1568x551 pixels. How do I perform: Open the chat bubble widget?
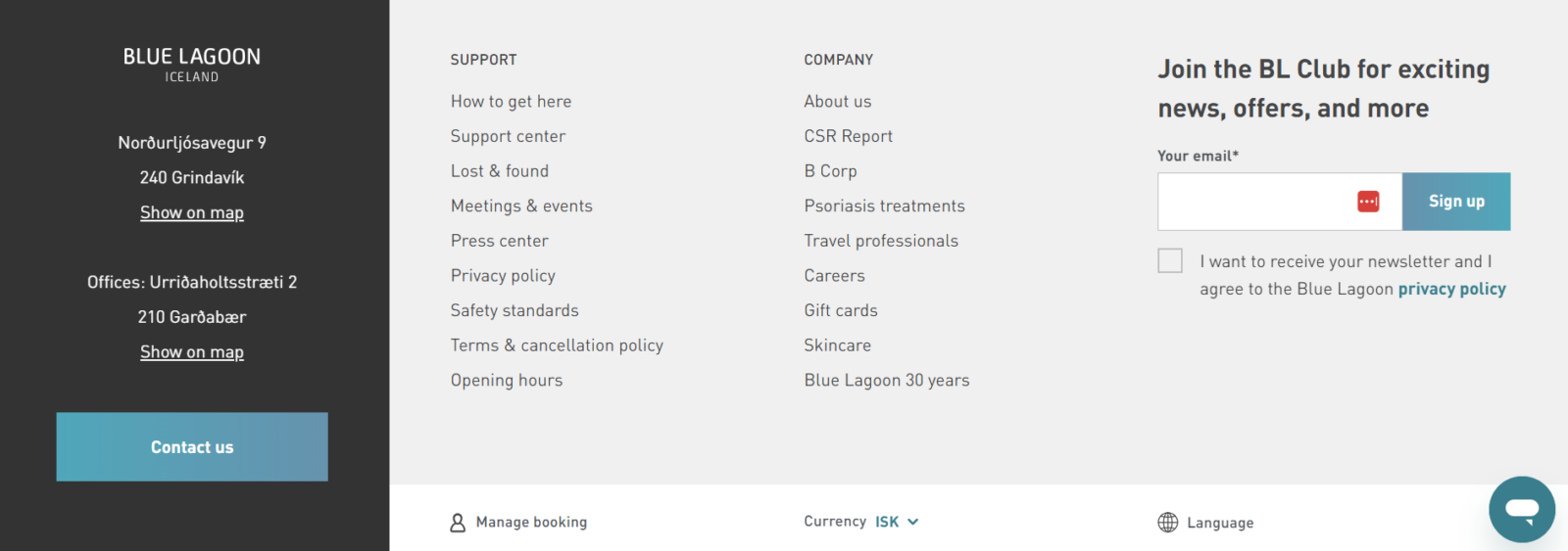pos(1521,509)
